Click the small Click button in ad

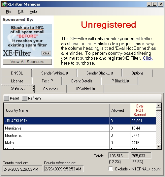[x=46, y=53]
